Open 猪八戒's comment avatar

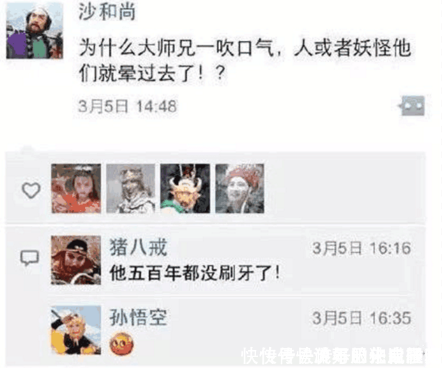(76, 260)
